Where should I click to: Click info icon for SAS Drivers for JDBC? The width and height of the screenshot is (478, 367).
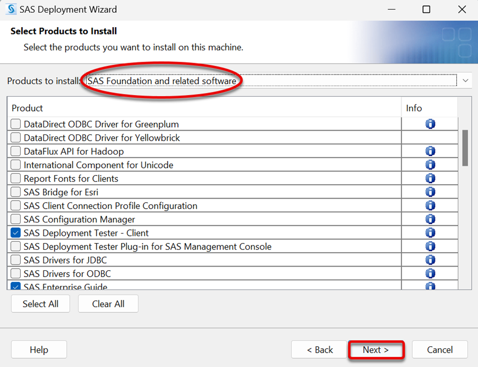click(430, 260)
